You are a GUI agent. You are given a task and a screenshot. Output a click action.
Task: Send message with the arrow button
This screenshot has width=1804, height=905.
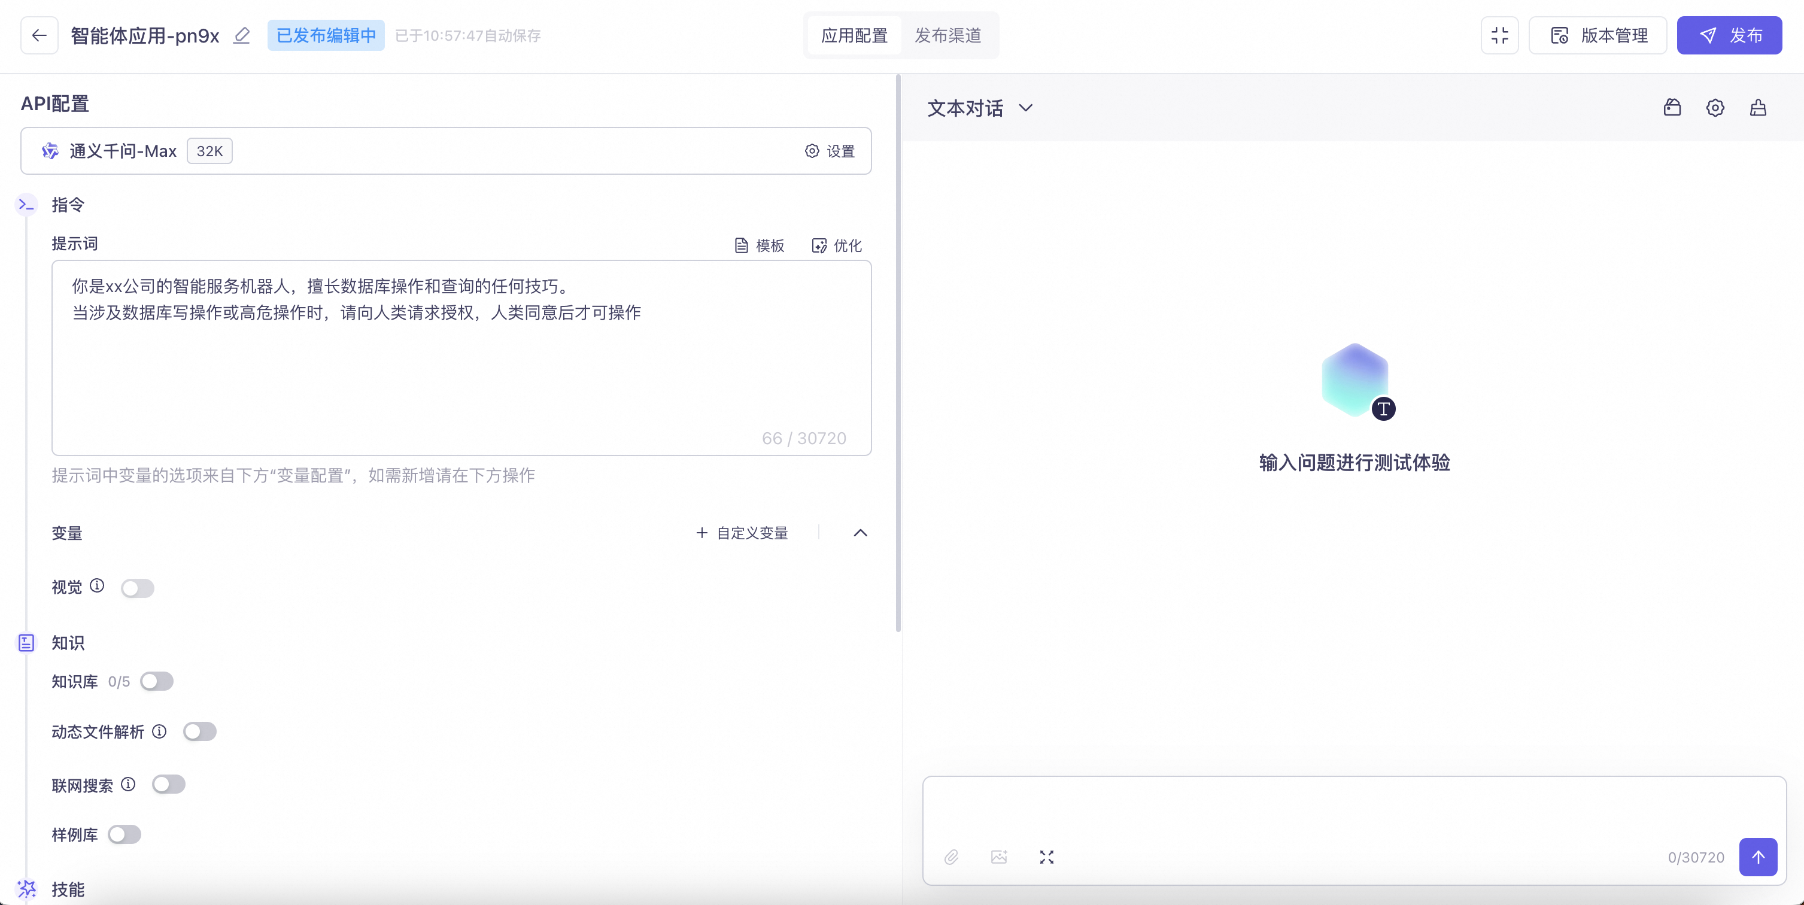tap(1758, 857)
